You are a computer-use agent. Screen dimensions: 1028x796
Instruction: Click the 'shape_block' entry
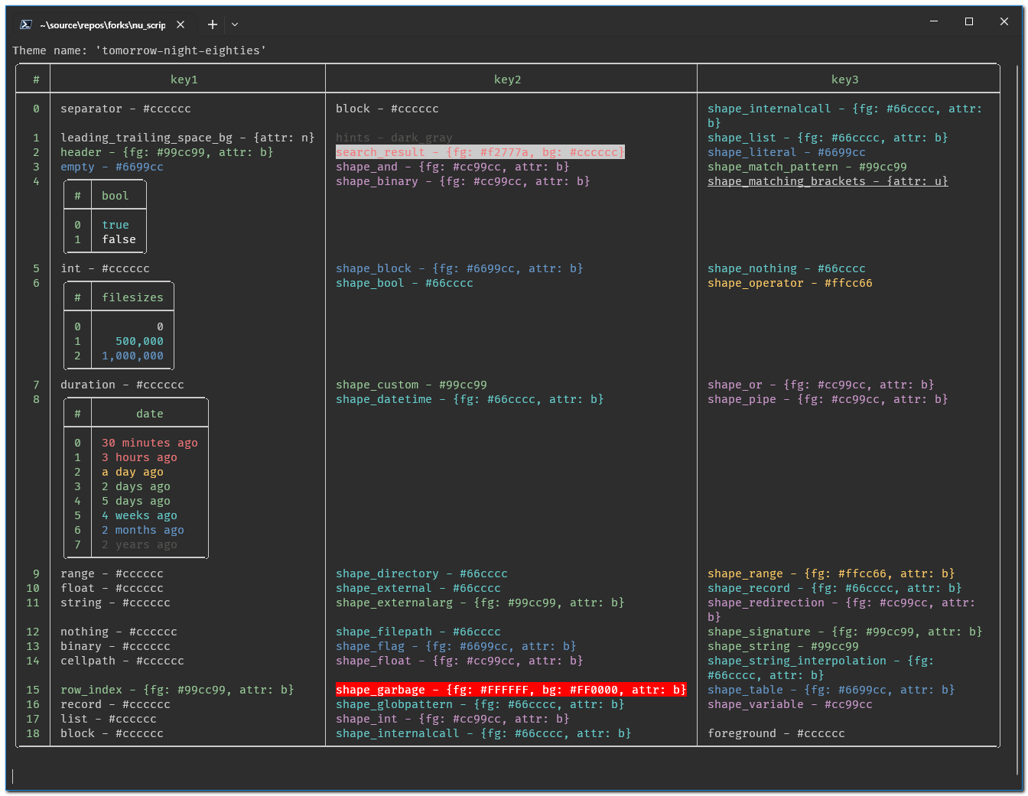[x=460, y=268]
